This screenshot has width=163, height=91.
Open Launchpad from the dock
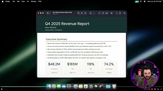54,86
